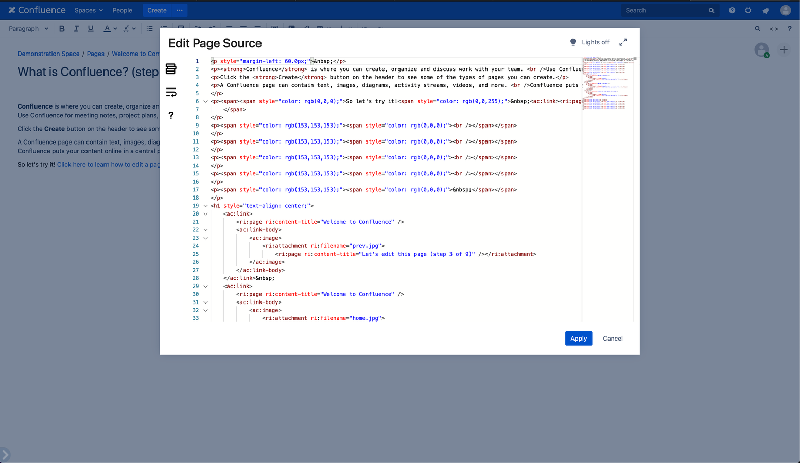Open the Paragraph style dropdown

[x=28, y=29]
